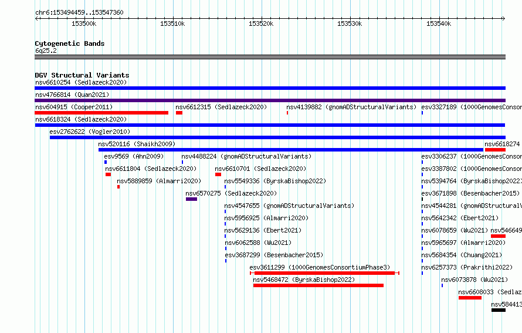Screen dimensions: 522x333
Task: Open esv3327189 1000Genomes variant label
Action: pos(472,107)
